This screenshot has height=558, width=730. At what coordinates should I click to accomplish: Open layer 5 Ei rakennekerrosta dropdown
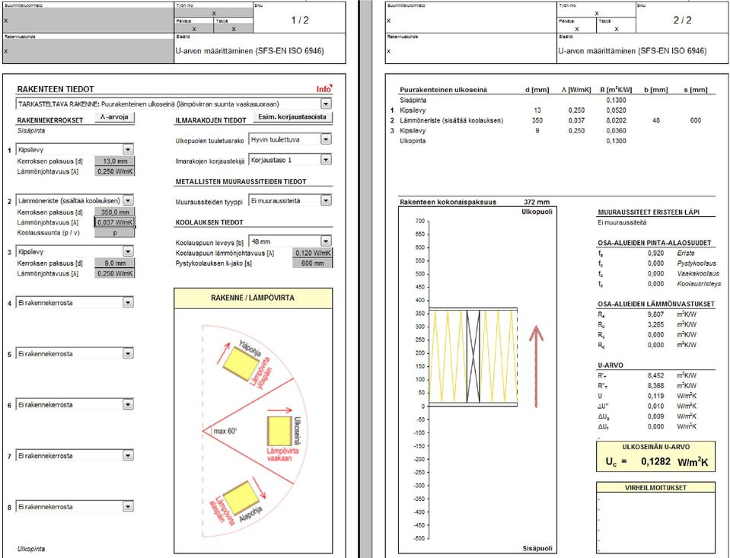(x=128, y=353)
